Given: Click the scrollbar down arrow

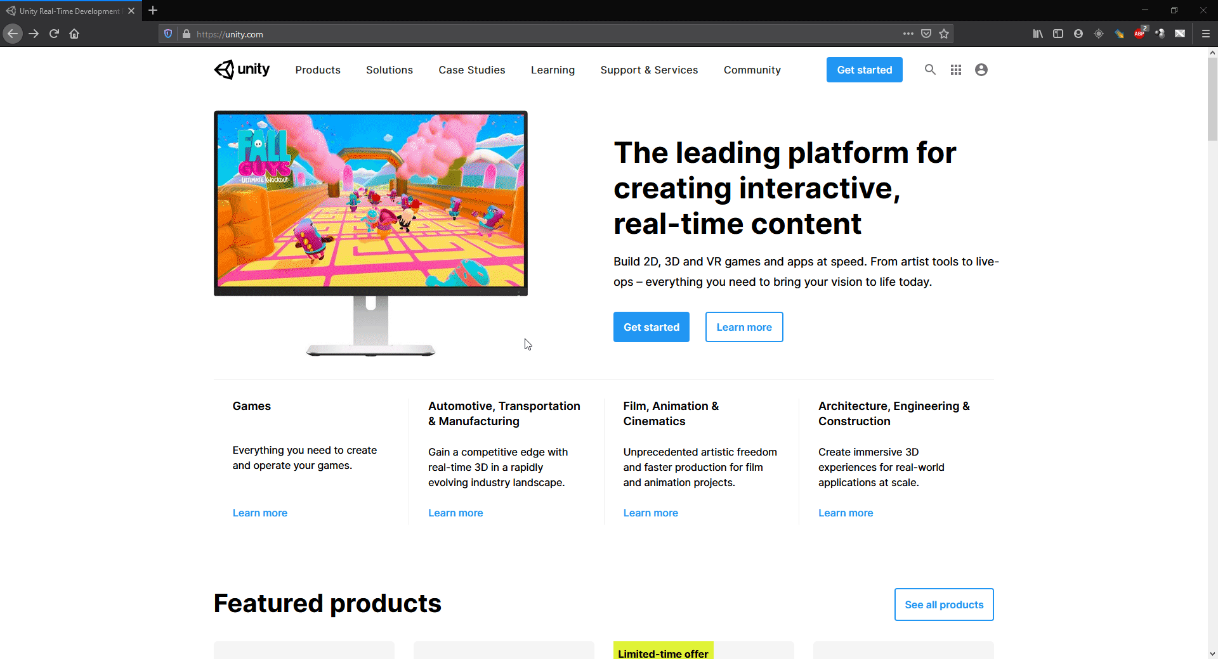Looking at the screenshot, I should coord(1212,653).
